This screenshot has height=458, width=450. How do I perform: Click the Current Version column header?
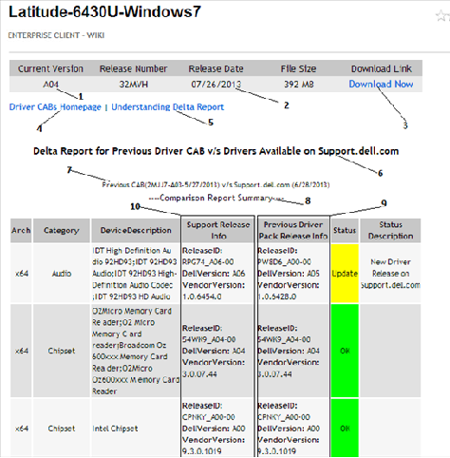pyautogui.click(x=50, y=68)
